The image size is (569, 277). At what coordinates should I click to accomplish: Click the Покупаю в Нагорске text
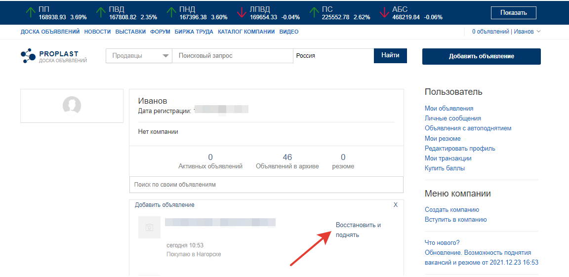click(194, 254)
